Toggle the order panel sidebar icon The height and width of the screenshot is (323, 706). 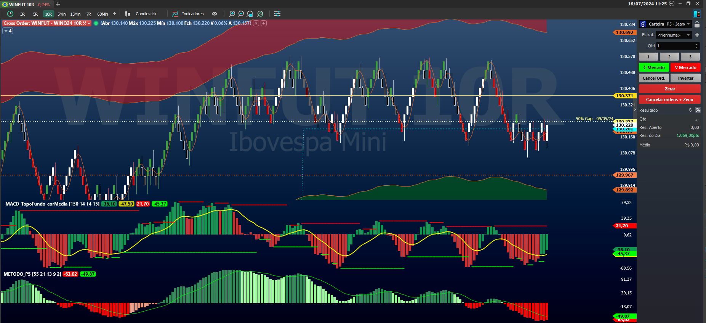click(697, 14)
